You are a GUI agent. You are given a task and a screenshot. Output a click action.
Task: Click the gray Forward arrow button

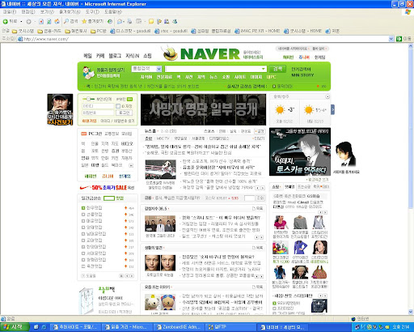pos(28,21)
